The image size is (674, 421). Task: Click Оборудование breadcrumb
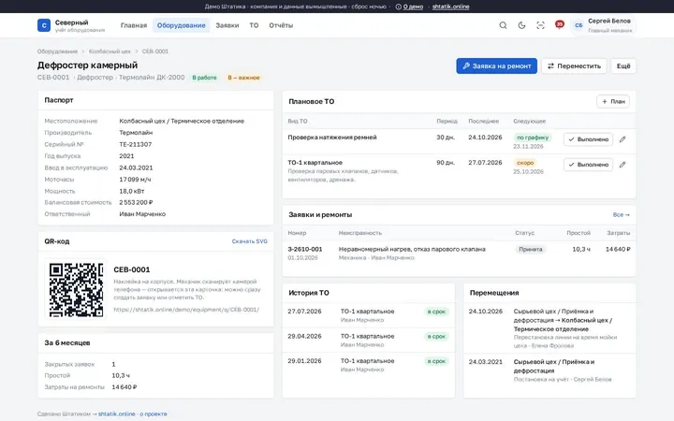[58, 51]
